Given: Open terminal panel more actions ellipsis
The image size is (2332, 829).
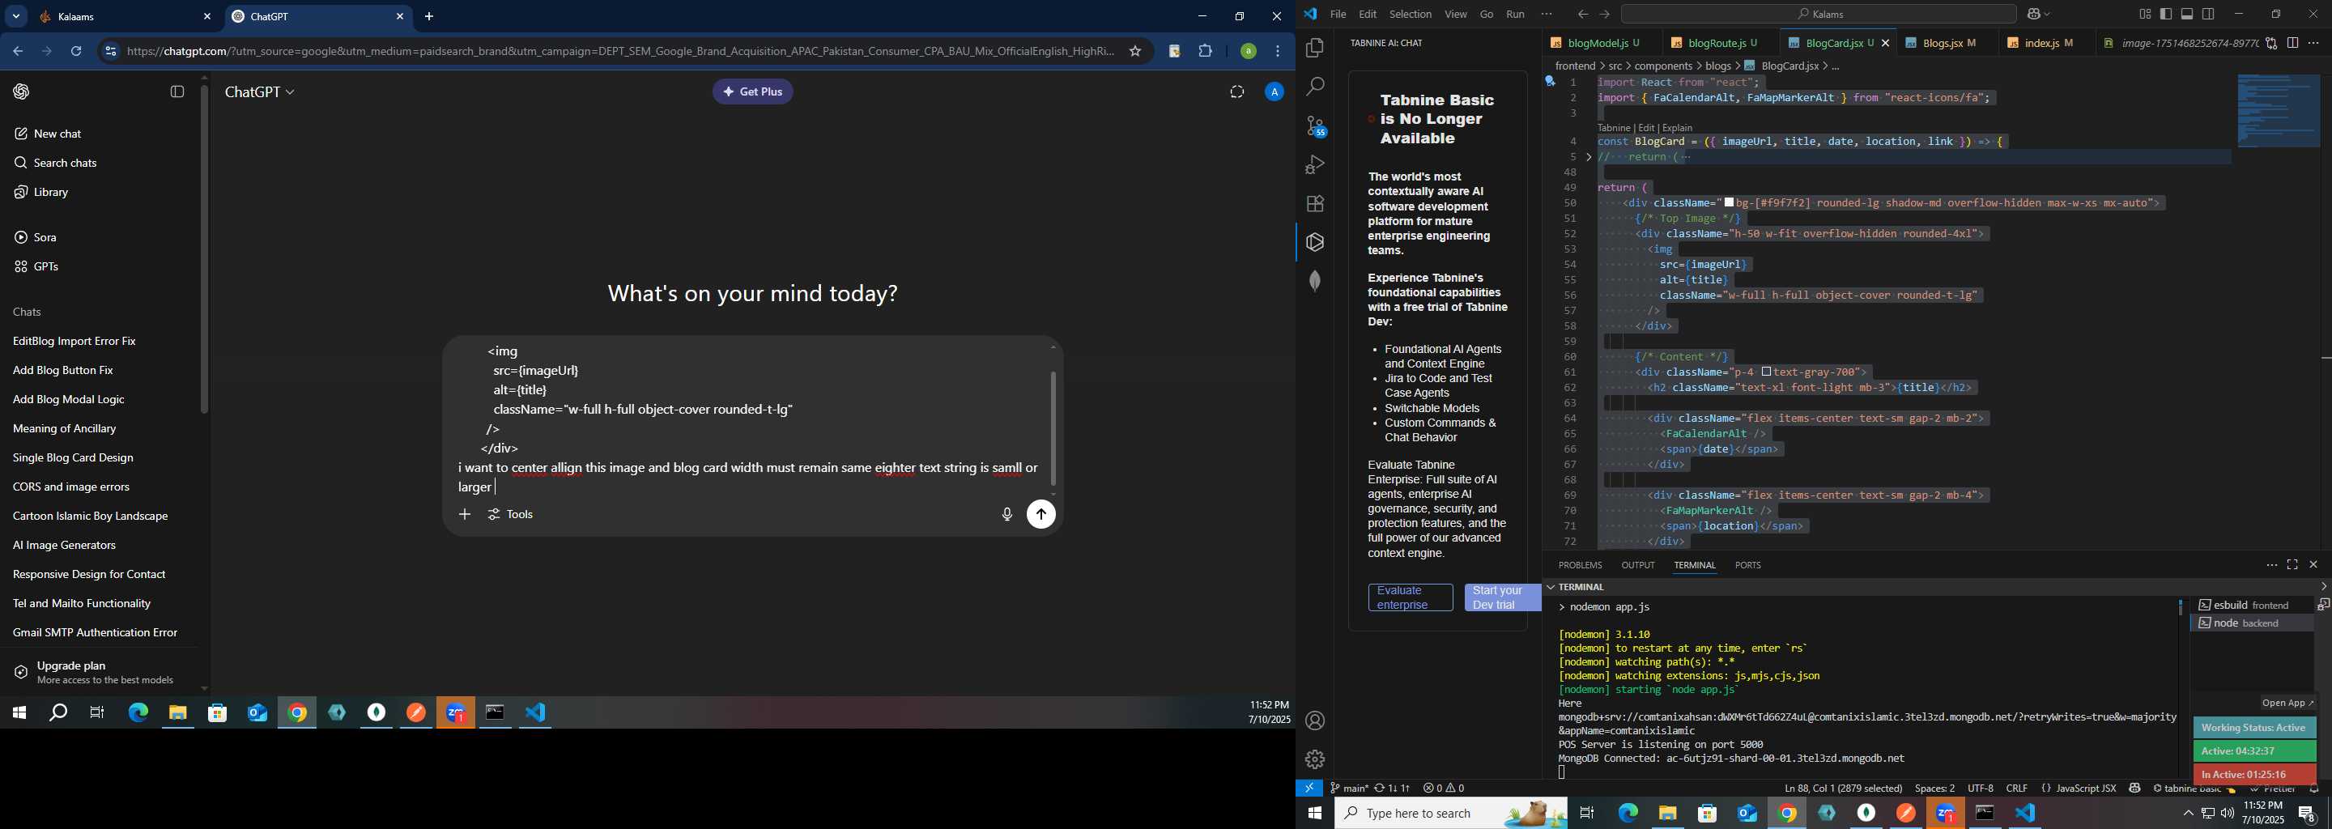Looking at the screenshot, I should (x=2270, y=565).
